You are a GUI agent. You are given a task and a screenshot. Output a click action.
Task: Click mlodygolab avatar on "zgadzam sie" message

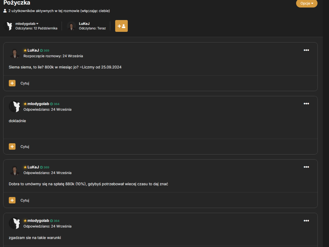point(14,223)
